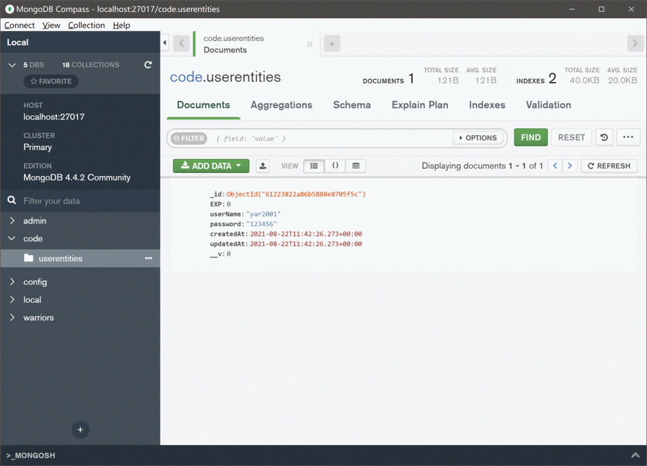Image resolution: width=647 pixels, height=466 pixels.
Task: Switch to table view
Action: pyautogui.click(x=356, y=166)
